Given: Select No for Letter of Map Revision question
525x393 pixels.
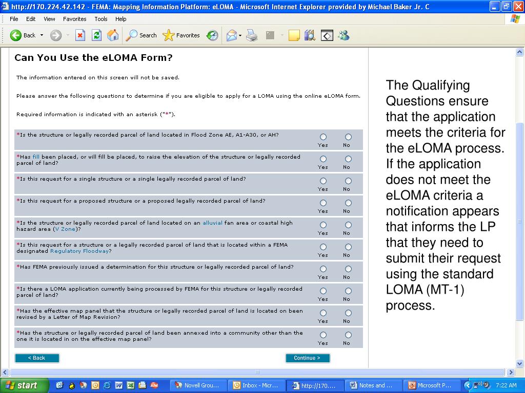Looking at the screenshot, I should [x=348, y=313].
